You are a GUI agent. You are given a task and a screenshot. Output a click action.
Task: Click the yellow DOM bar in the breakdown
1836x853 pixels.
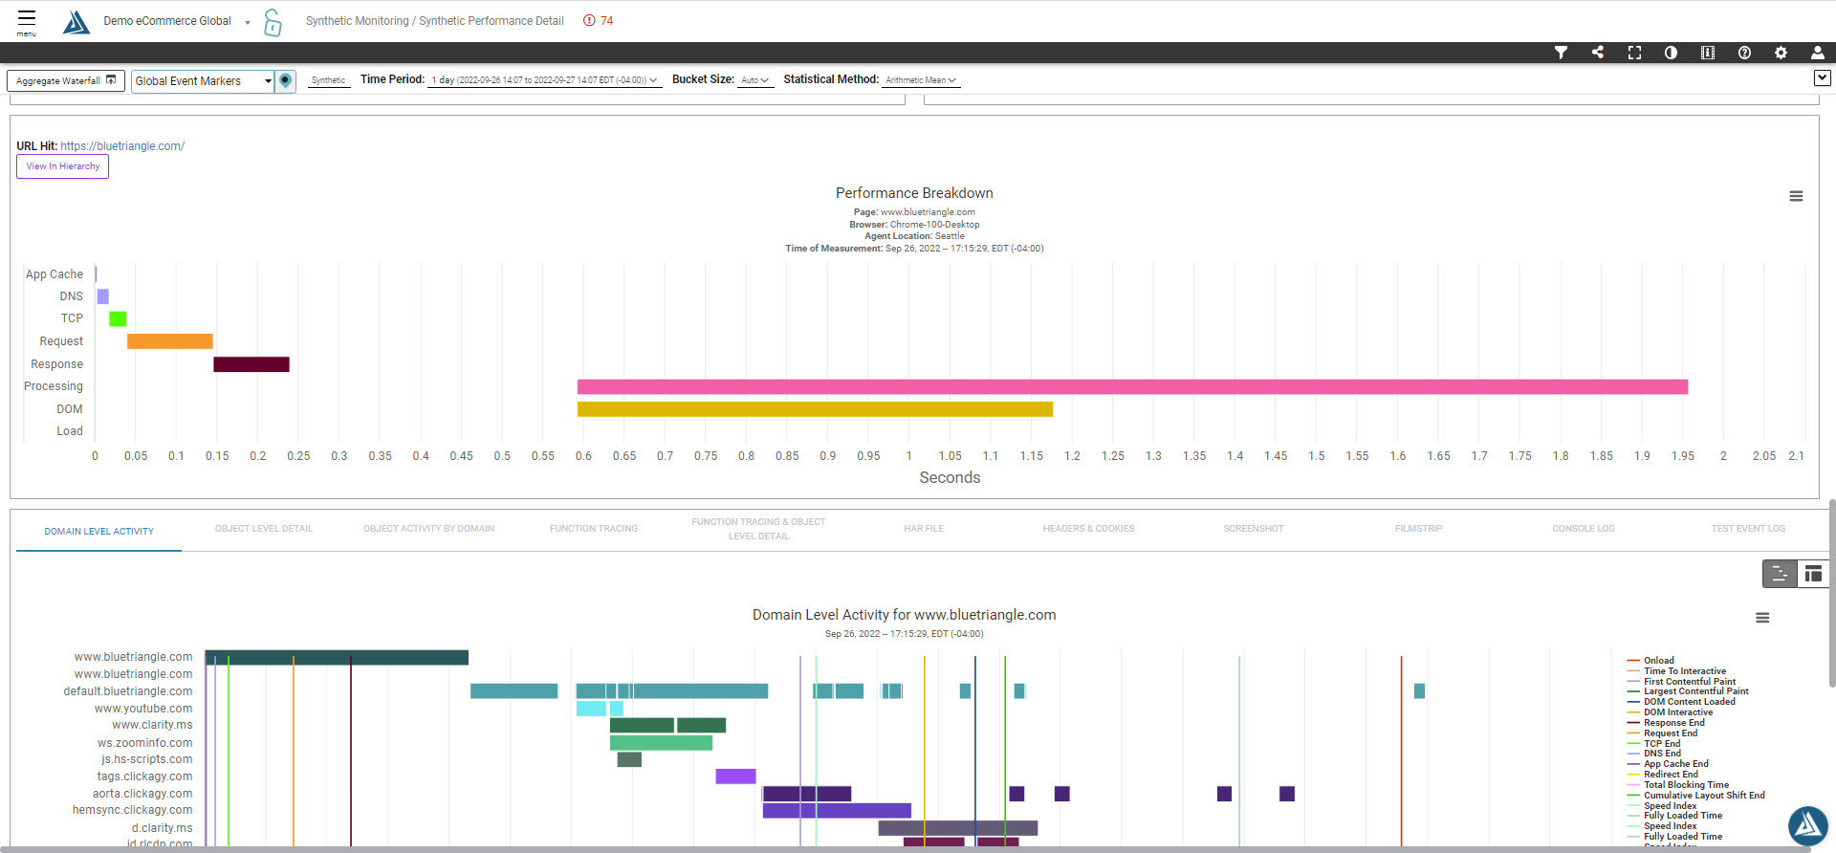(815, 409)
